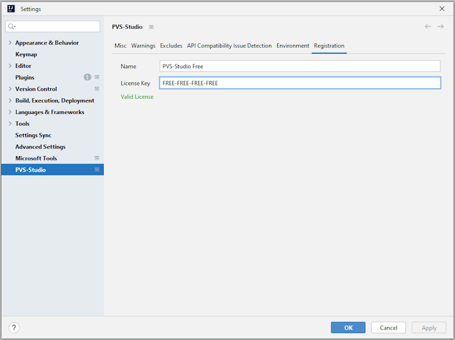Screen dimensions: 455x340
Task: Click the Plugins update count badge
Action: click(x=87, y=77)
